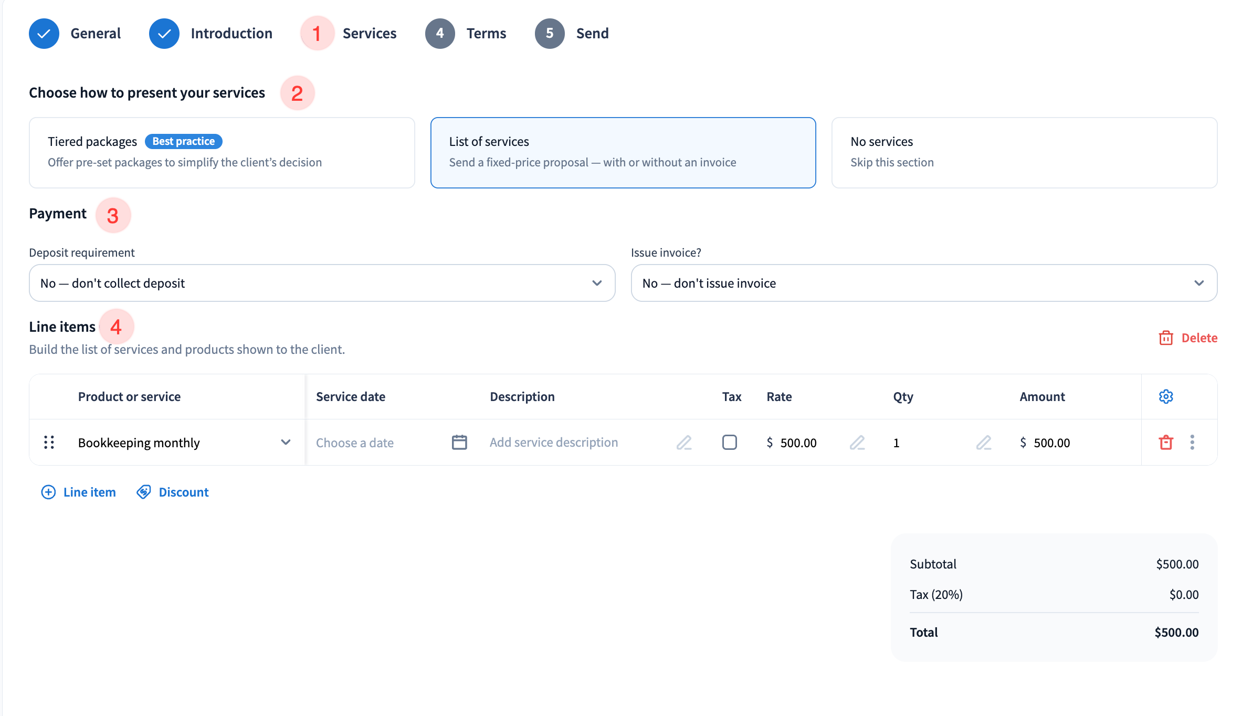Open the Deposit requirement dropdown
Viewport: 1242px width, 716px height.
pyautogui.click(x=322, y=283)
